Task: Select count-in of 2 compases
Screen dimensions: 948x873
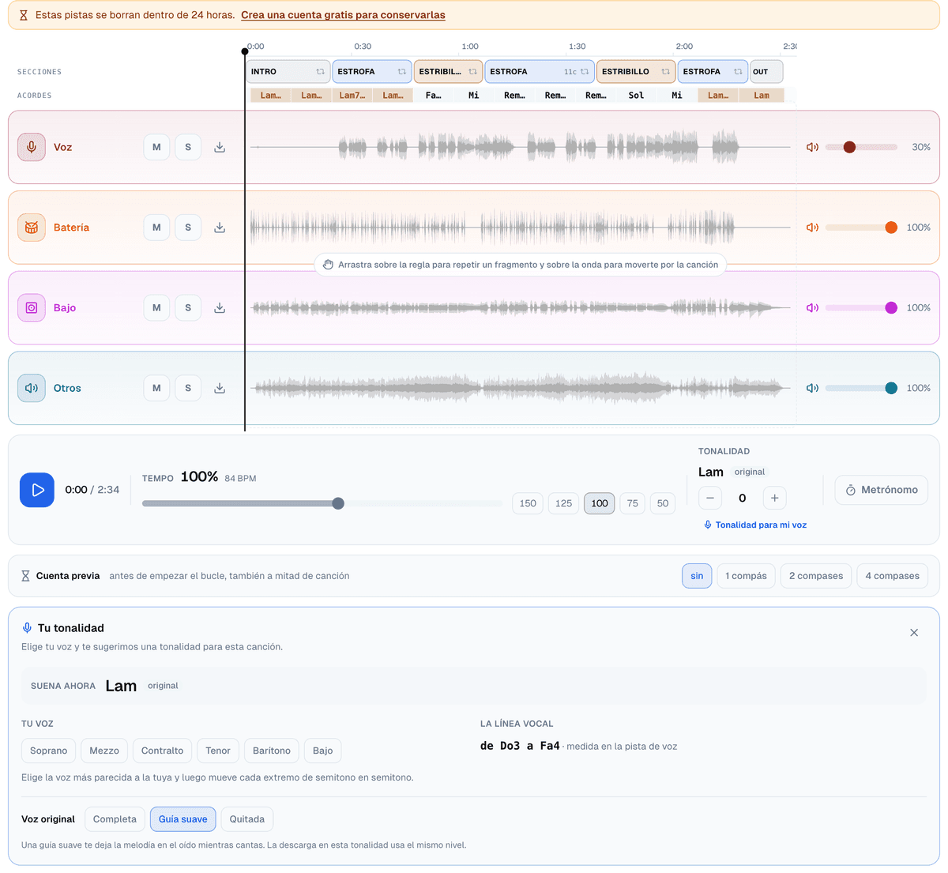Action: pos(816,576)
